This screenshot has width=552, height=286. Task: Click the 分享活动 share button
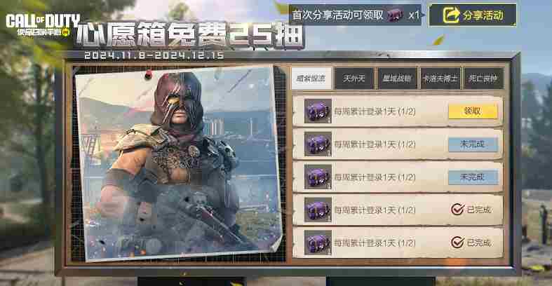473,15
